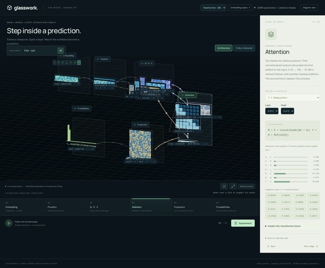Click the stacked layers icon in side panel

pyautogui.click(x=271, y=34)
